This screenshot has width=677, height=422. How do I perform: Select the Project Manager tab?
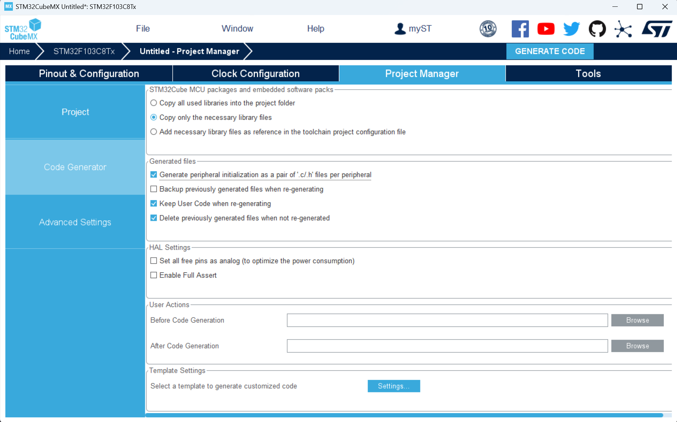coord(422,73)
